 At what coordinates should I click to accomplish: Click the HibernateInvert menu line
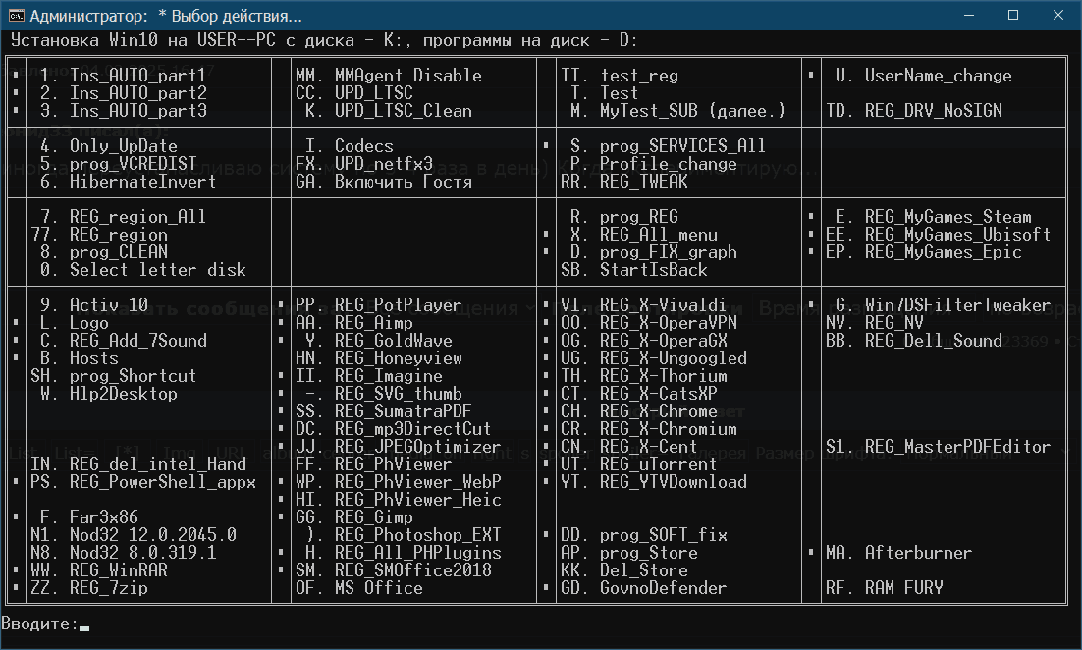coord(143,182)
